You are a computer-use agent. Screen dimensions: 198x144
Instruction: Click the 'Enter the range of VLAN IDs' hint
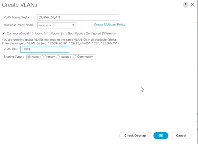60,43
